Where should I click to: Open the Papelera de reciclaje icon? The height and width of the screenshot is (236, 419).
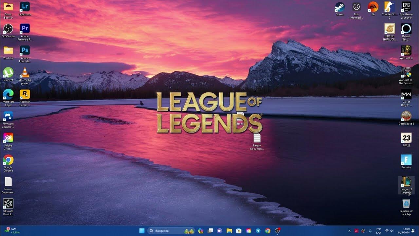click(406, 207)
